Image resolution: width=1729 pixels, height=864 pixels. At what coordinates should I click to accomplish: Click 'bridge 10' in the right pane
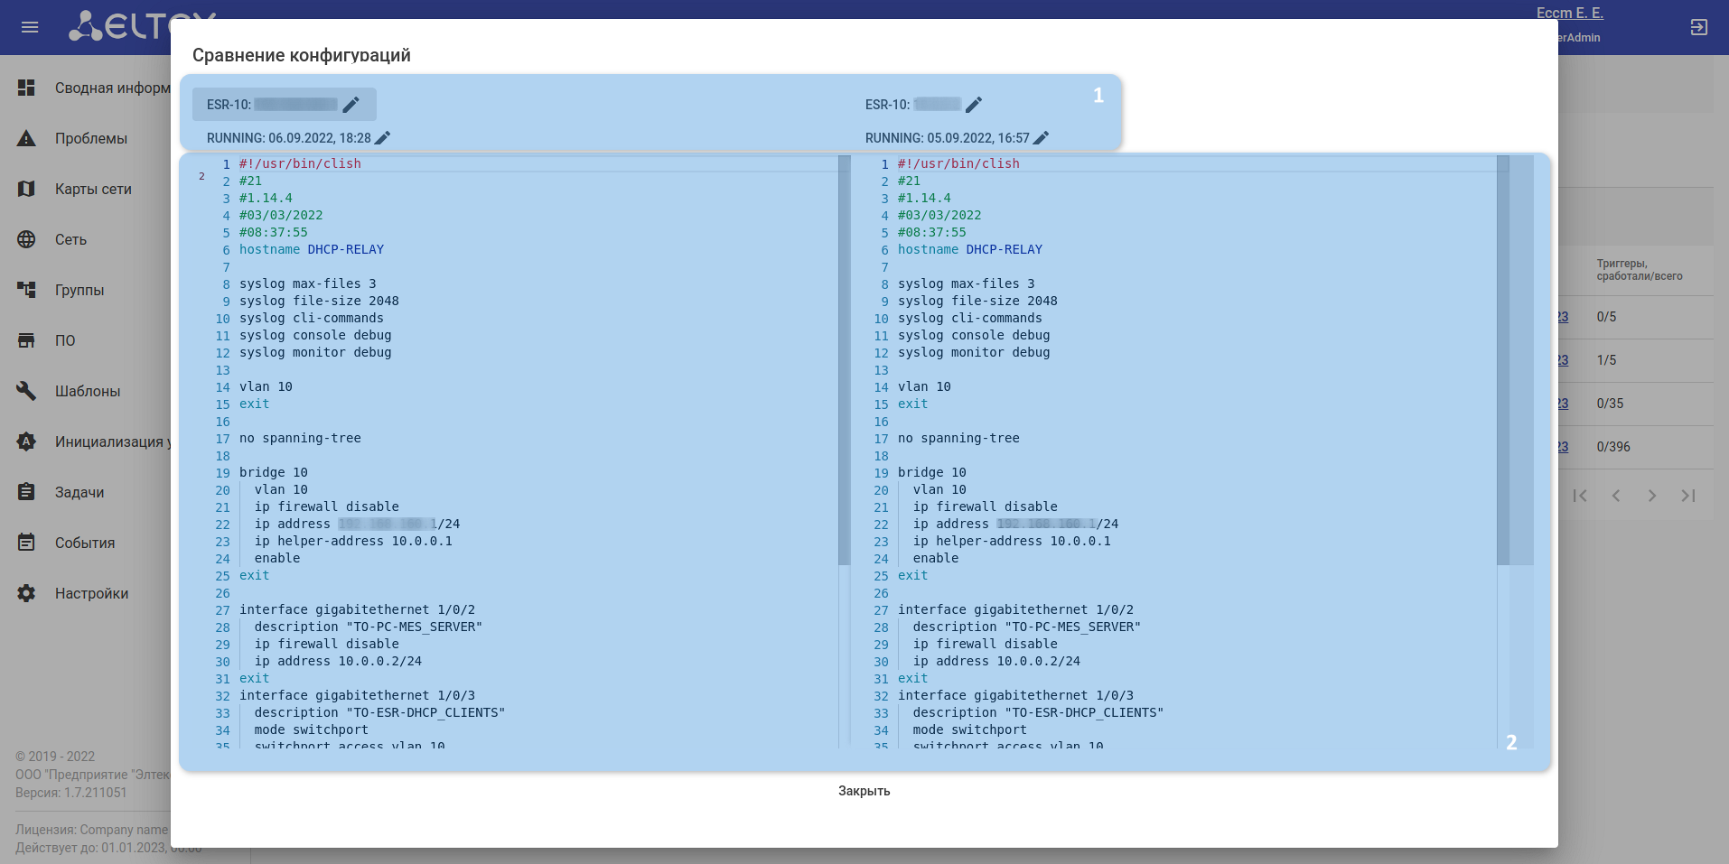932,472
